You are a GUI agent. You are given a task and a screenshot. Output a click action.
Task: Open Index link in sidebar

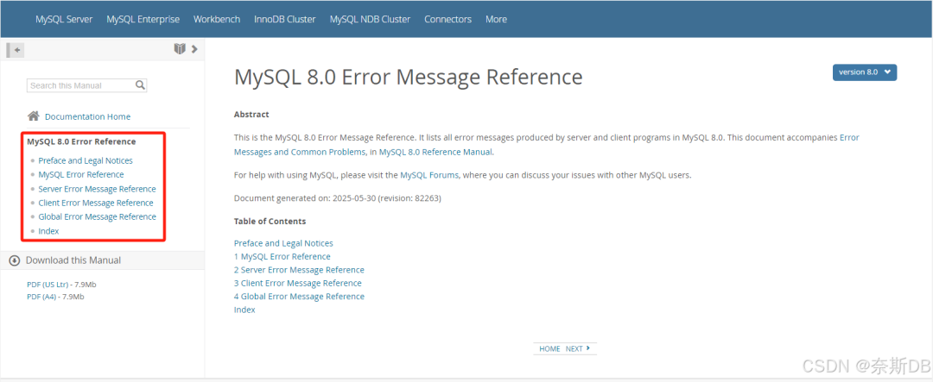[48, 231]
